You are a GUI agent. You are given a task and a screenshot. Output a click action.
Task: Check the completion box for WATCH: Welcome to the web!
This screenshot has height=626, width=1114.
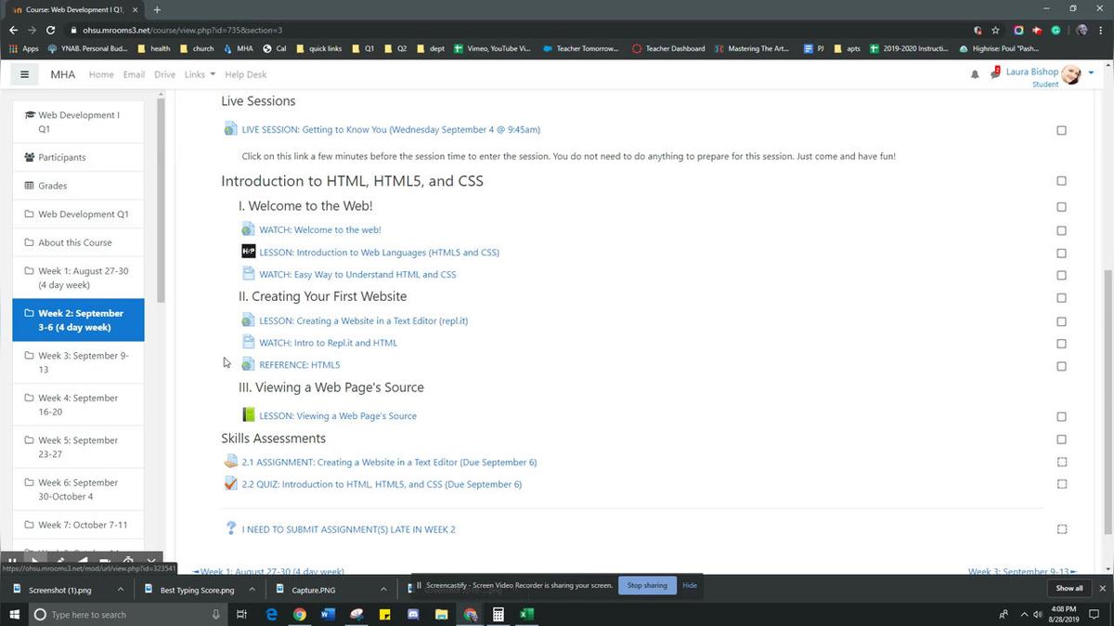tap(1062, 230)
